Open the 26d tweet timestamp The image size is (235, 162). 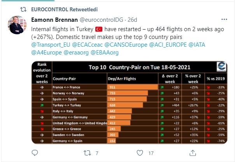point(133,20)
